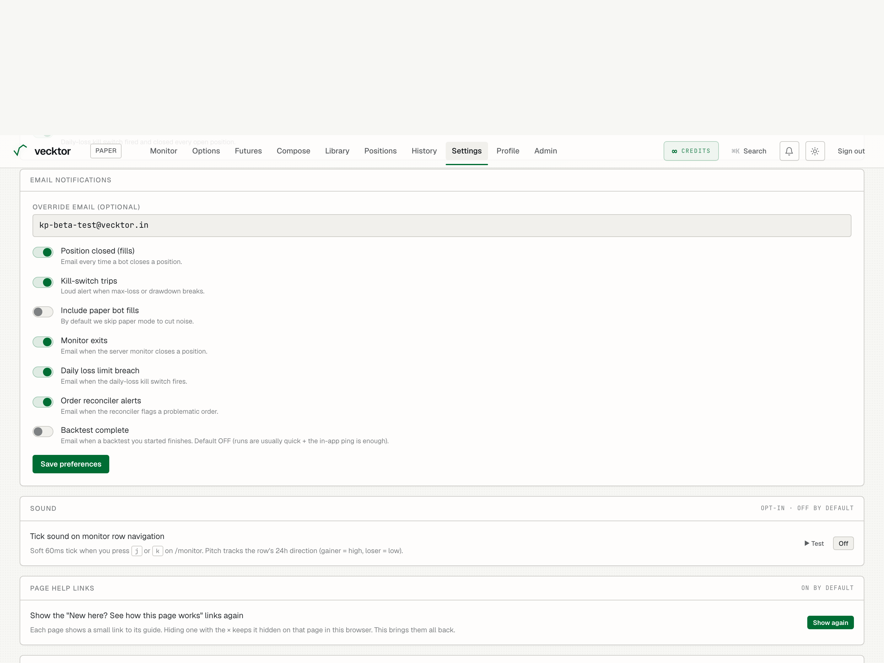This screenshot has height=663, width=884.
Task: Click Save preferences
Action: click(x=71, y=464)
